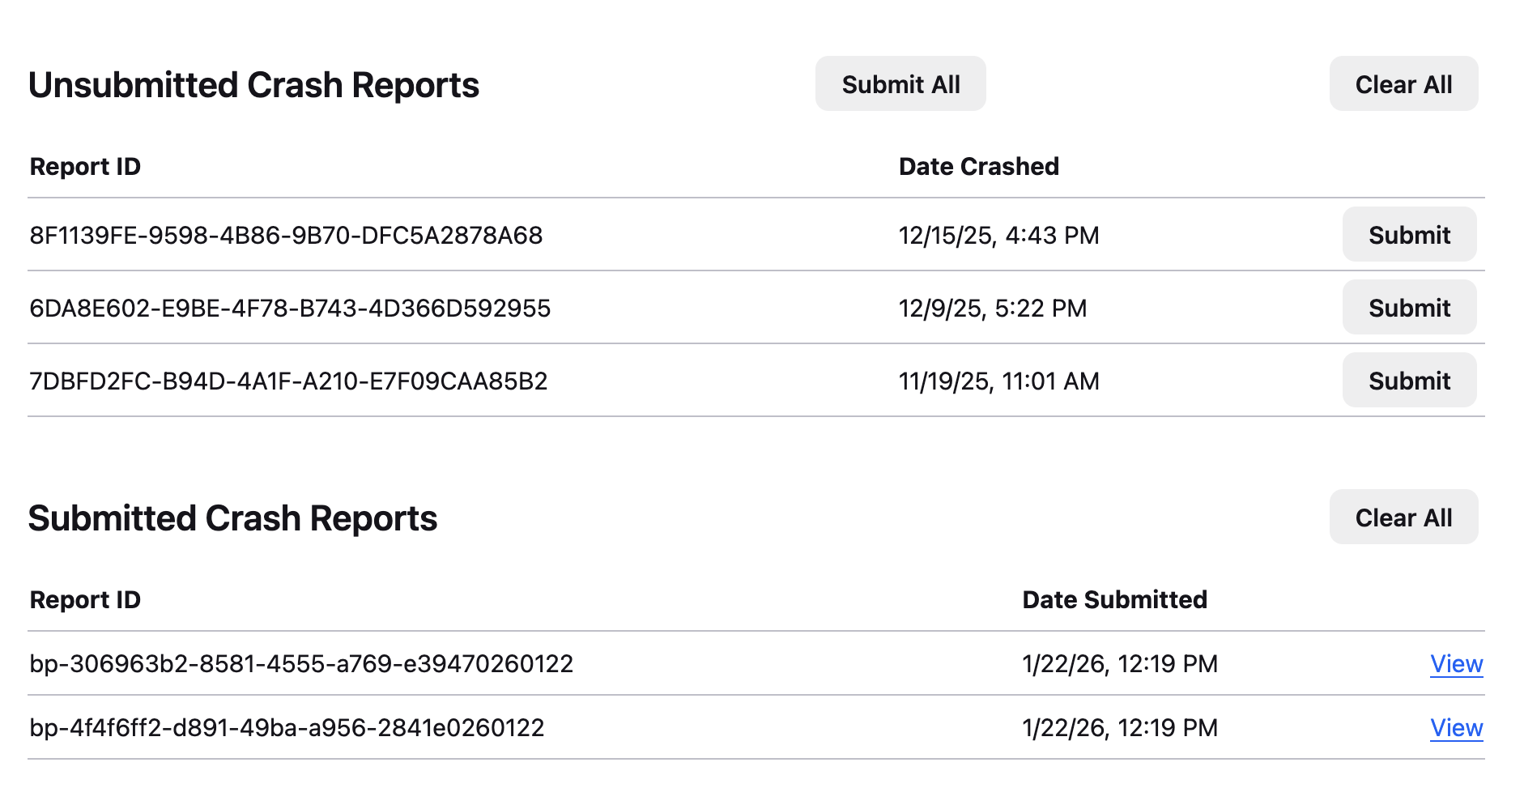1524x805 pixels.
Task: Submit the crash report starting with 6DA8E602
Action: [x=1409, y=308]
